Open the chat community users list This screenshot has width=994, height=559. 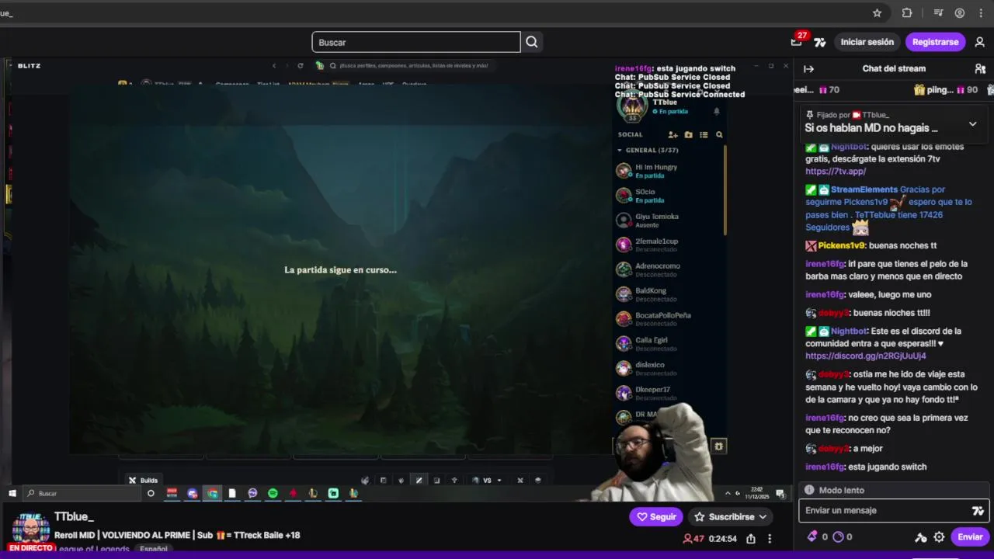coord(980,69)
